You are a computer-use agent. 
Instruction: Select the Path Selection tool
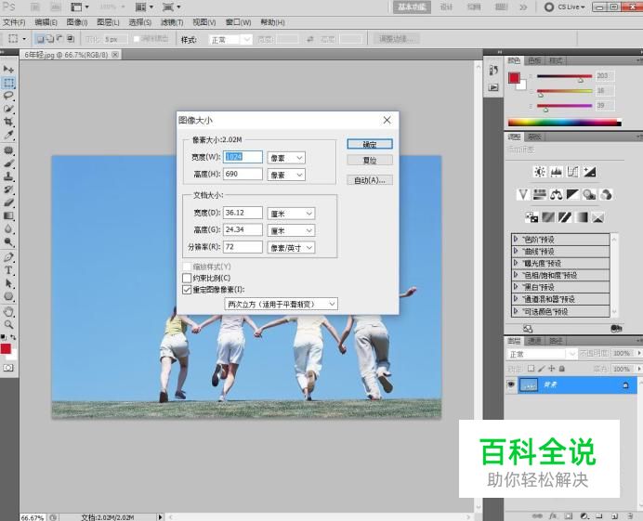point(8,283)
